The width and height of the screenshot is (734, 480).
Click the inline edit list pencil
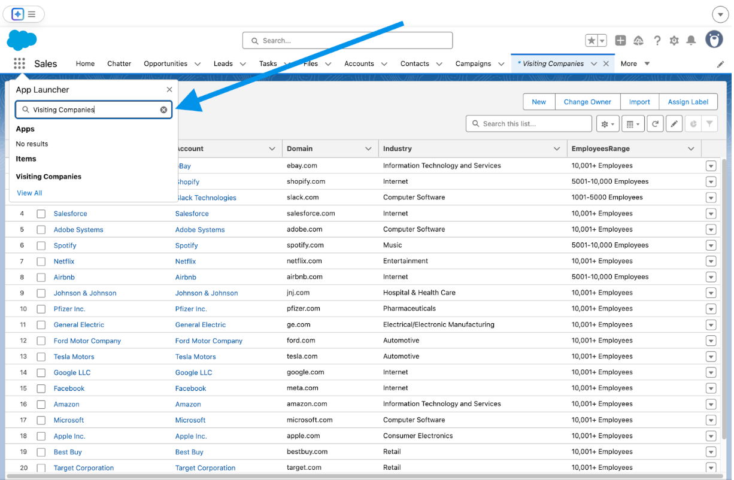(674, 124)
